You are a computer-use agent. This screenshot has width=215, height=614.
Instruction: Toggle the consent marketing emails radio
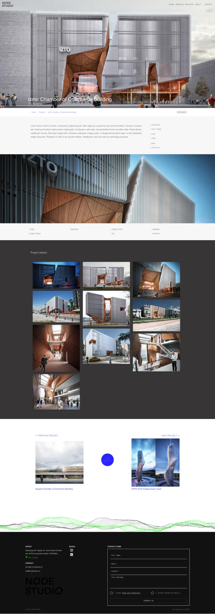tap(152, 593)
